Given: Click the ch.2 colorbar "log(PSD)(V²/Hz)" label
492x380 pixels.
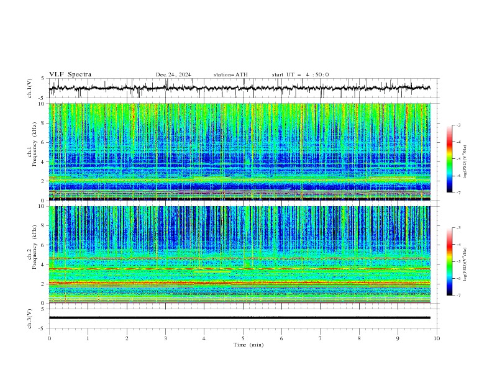Looking at the screenshot, I should 465,265.
